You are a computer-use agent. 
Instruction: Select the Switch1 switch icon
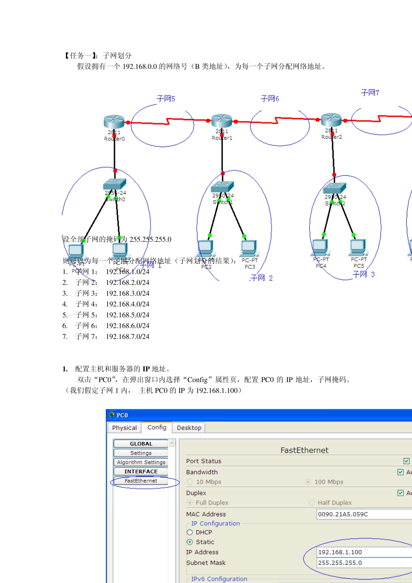click(222, 187)
